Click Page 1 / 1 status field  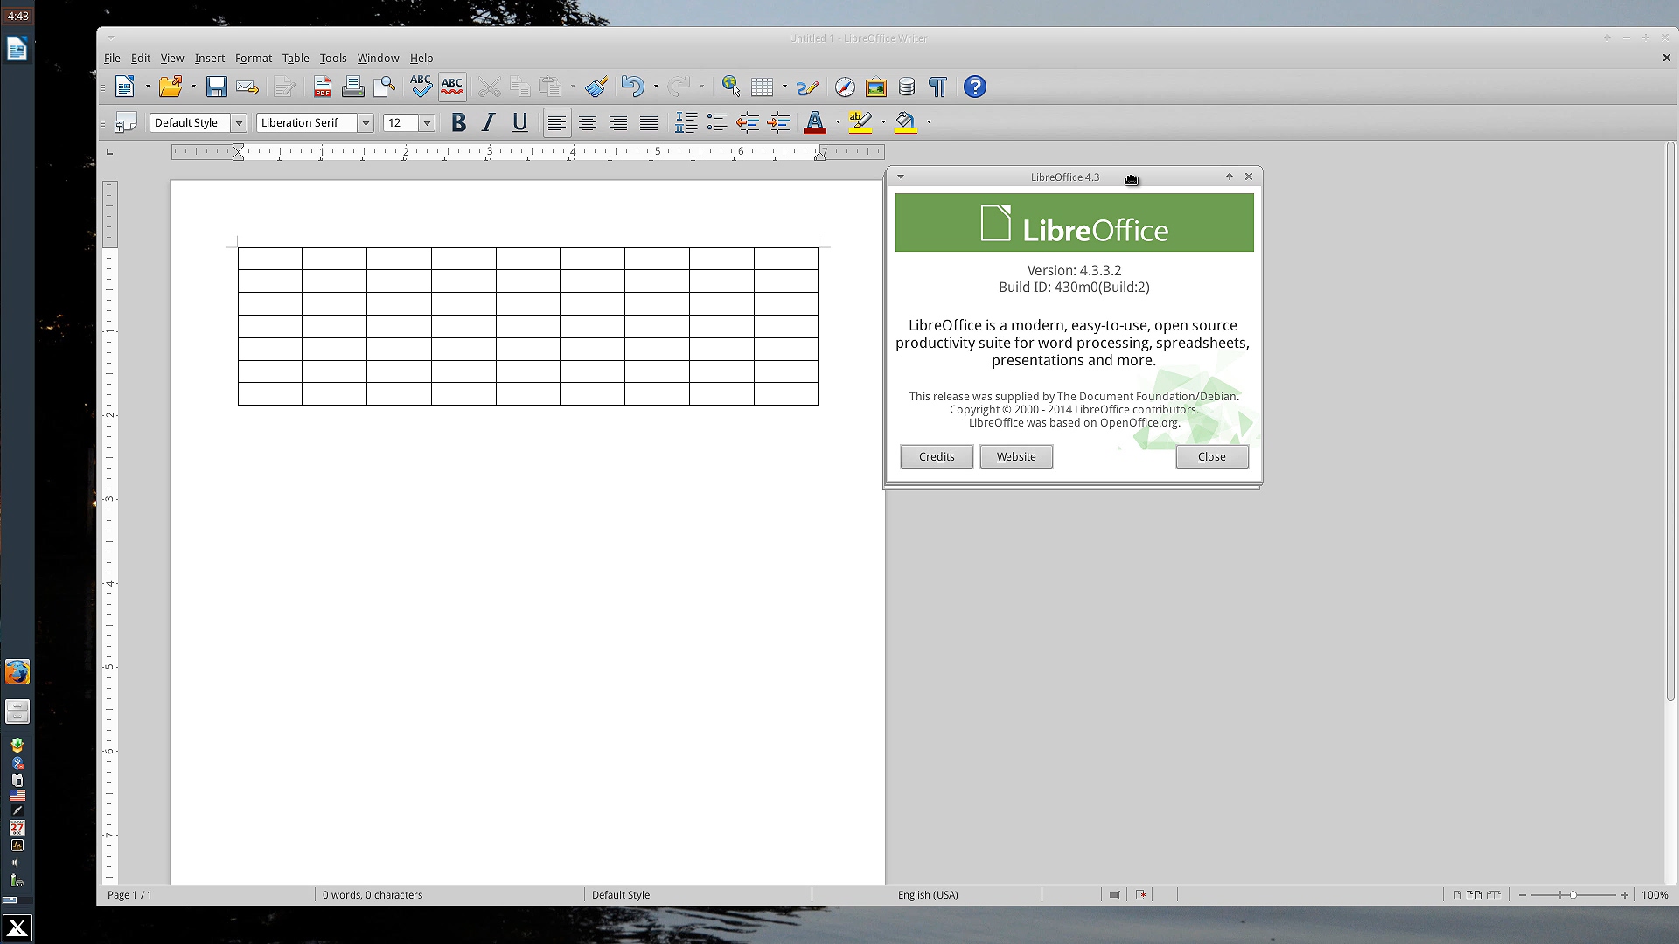[x=130, y=895]
